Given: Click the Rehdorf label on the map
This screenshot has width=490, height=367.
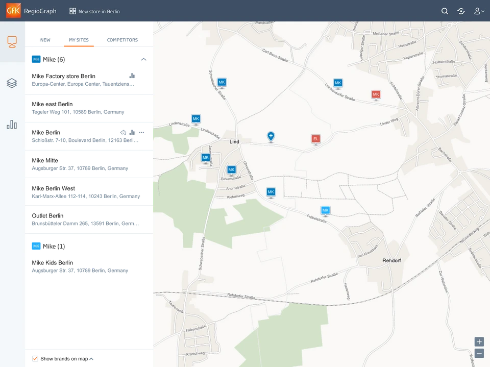Looking at the screenshot, I should pos(391,260).
